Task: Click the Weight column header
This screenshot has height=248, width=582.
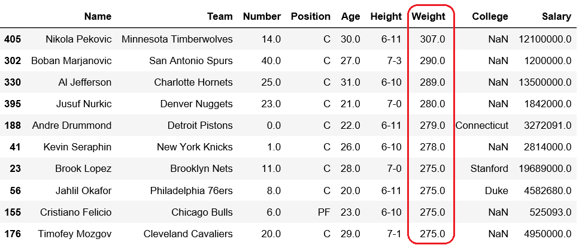Action: [x=428, y=16]
